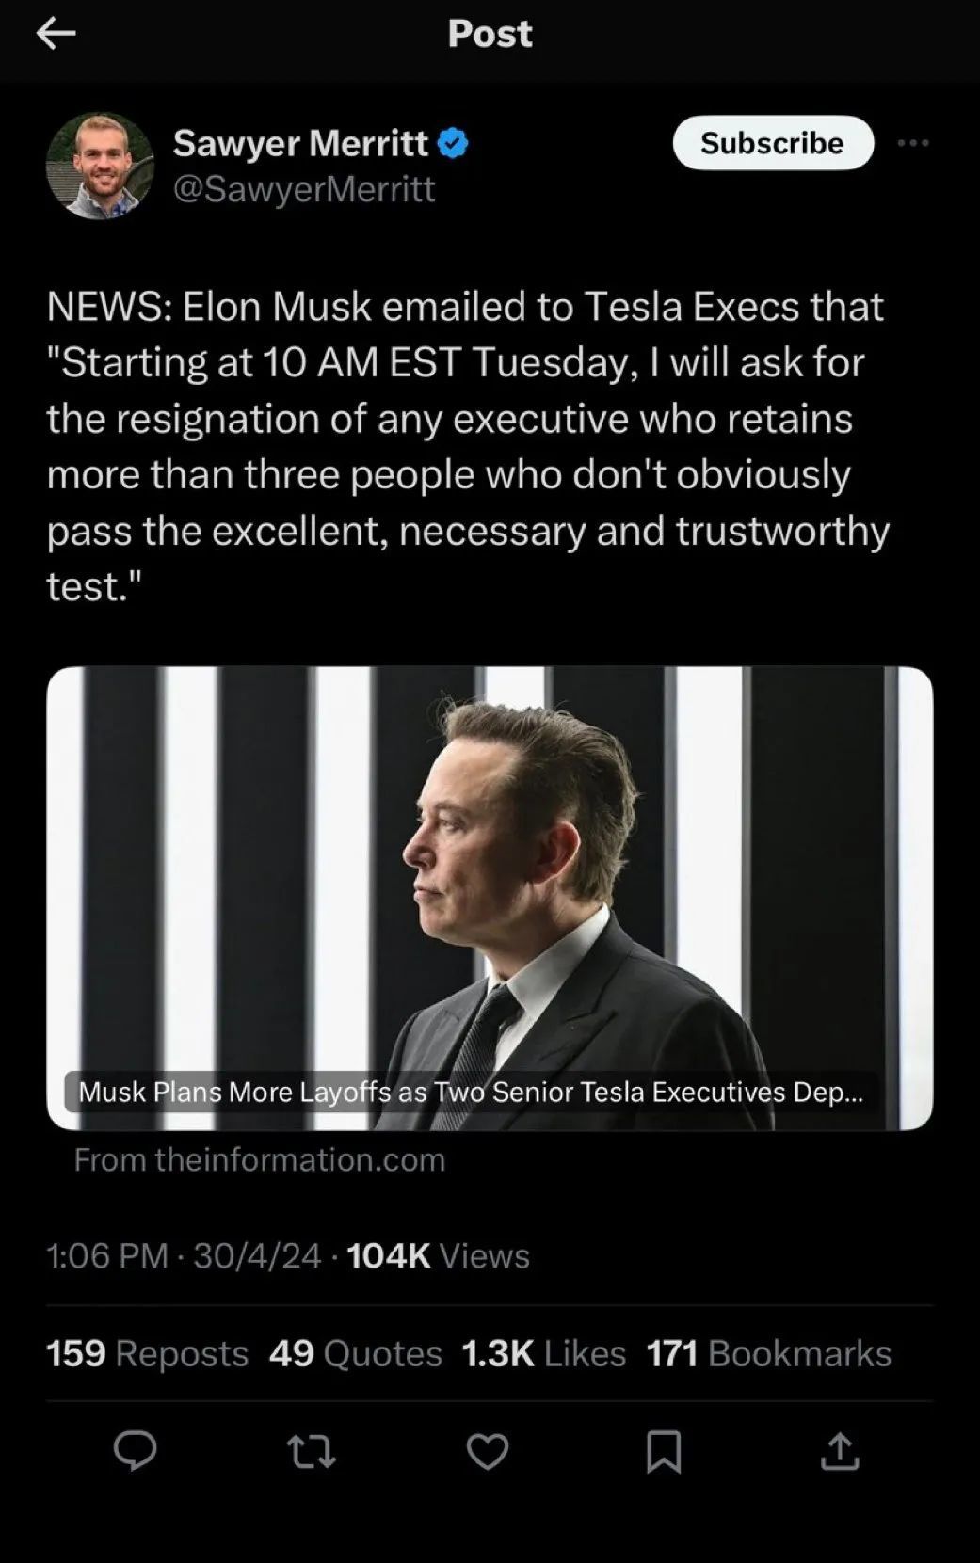The image size is (980, 1563).
Task: Bookmark the post with bookmark icon
Action: click(664, 1451)
